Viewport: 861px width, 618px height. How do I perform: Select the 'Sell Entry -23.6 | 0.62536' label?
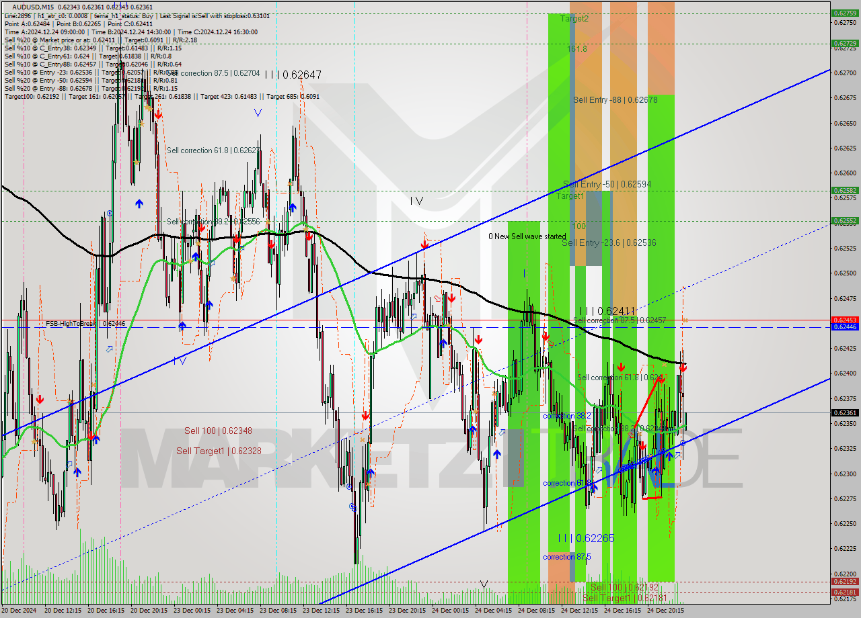[x=609, y=242]
